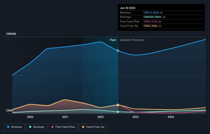The height and width of the screenshot is (134, 210).
Task: Toggle the Free Cash Flow legend button
Action: [63, 127]
